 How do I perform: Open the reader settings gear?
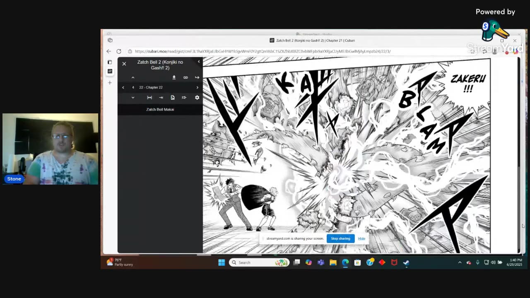tap(197, 98)
